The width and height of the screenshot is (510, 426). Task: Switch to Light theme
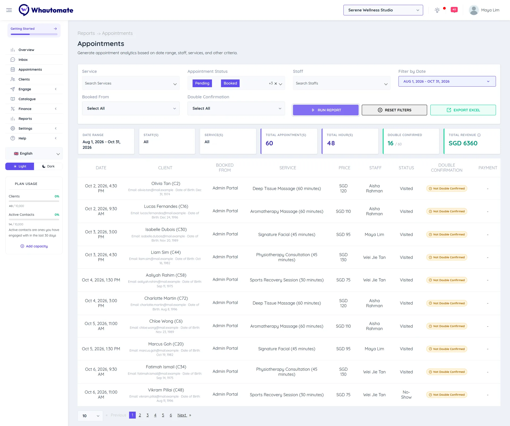(20, 166)
